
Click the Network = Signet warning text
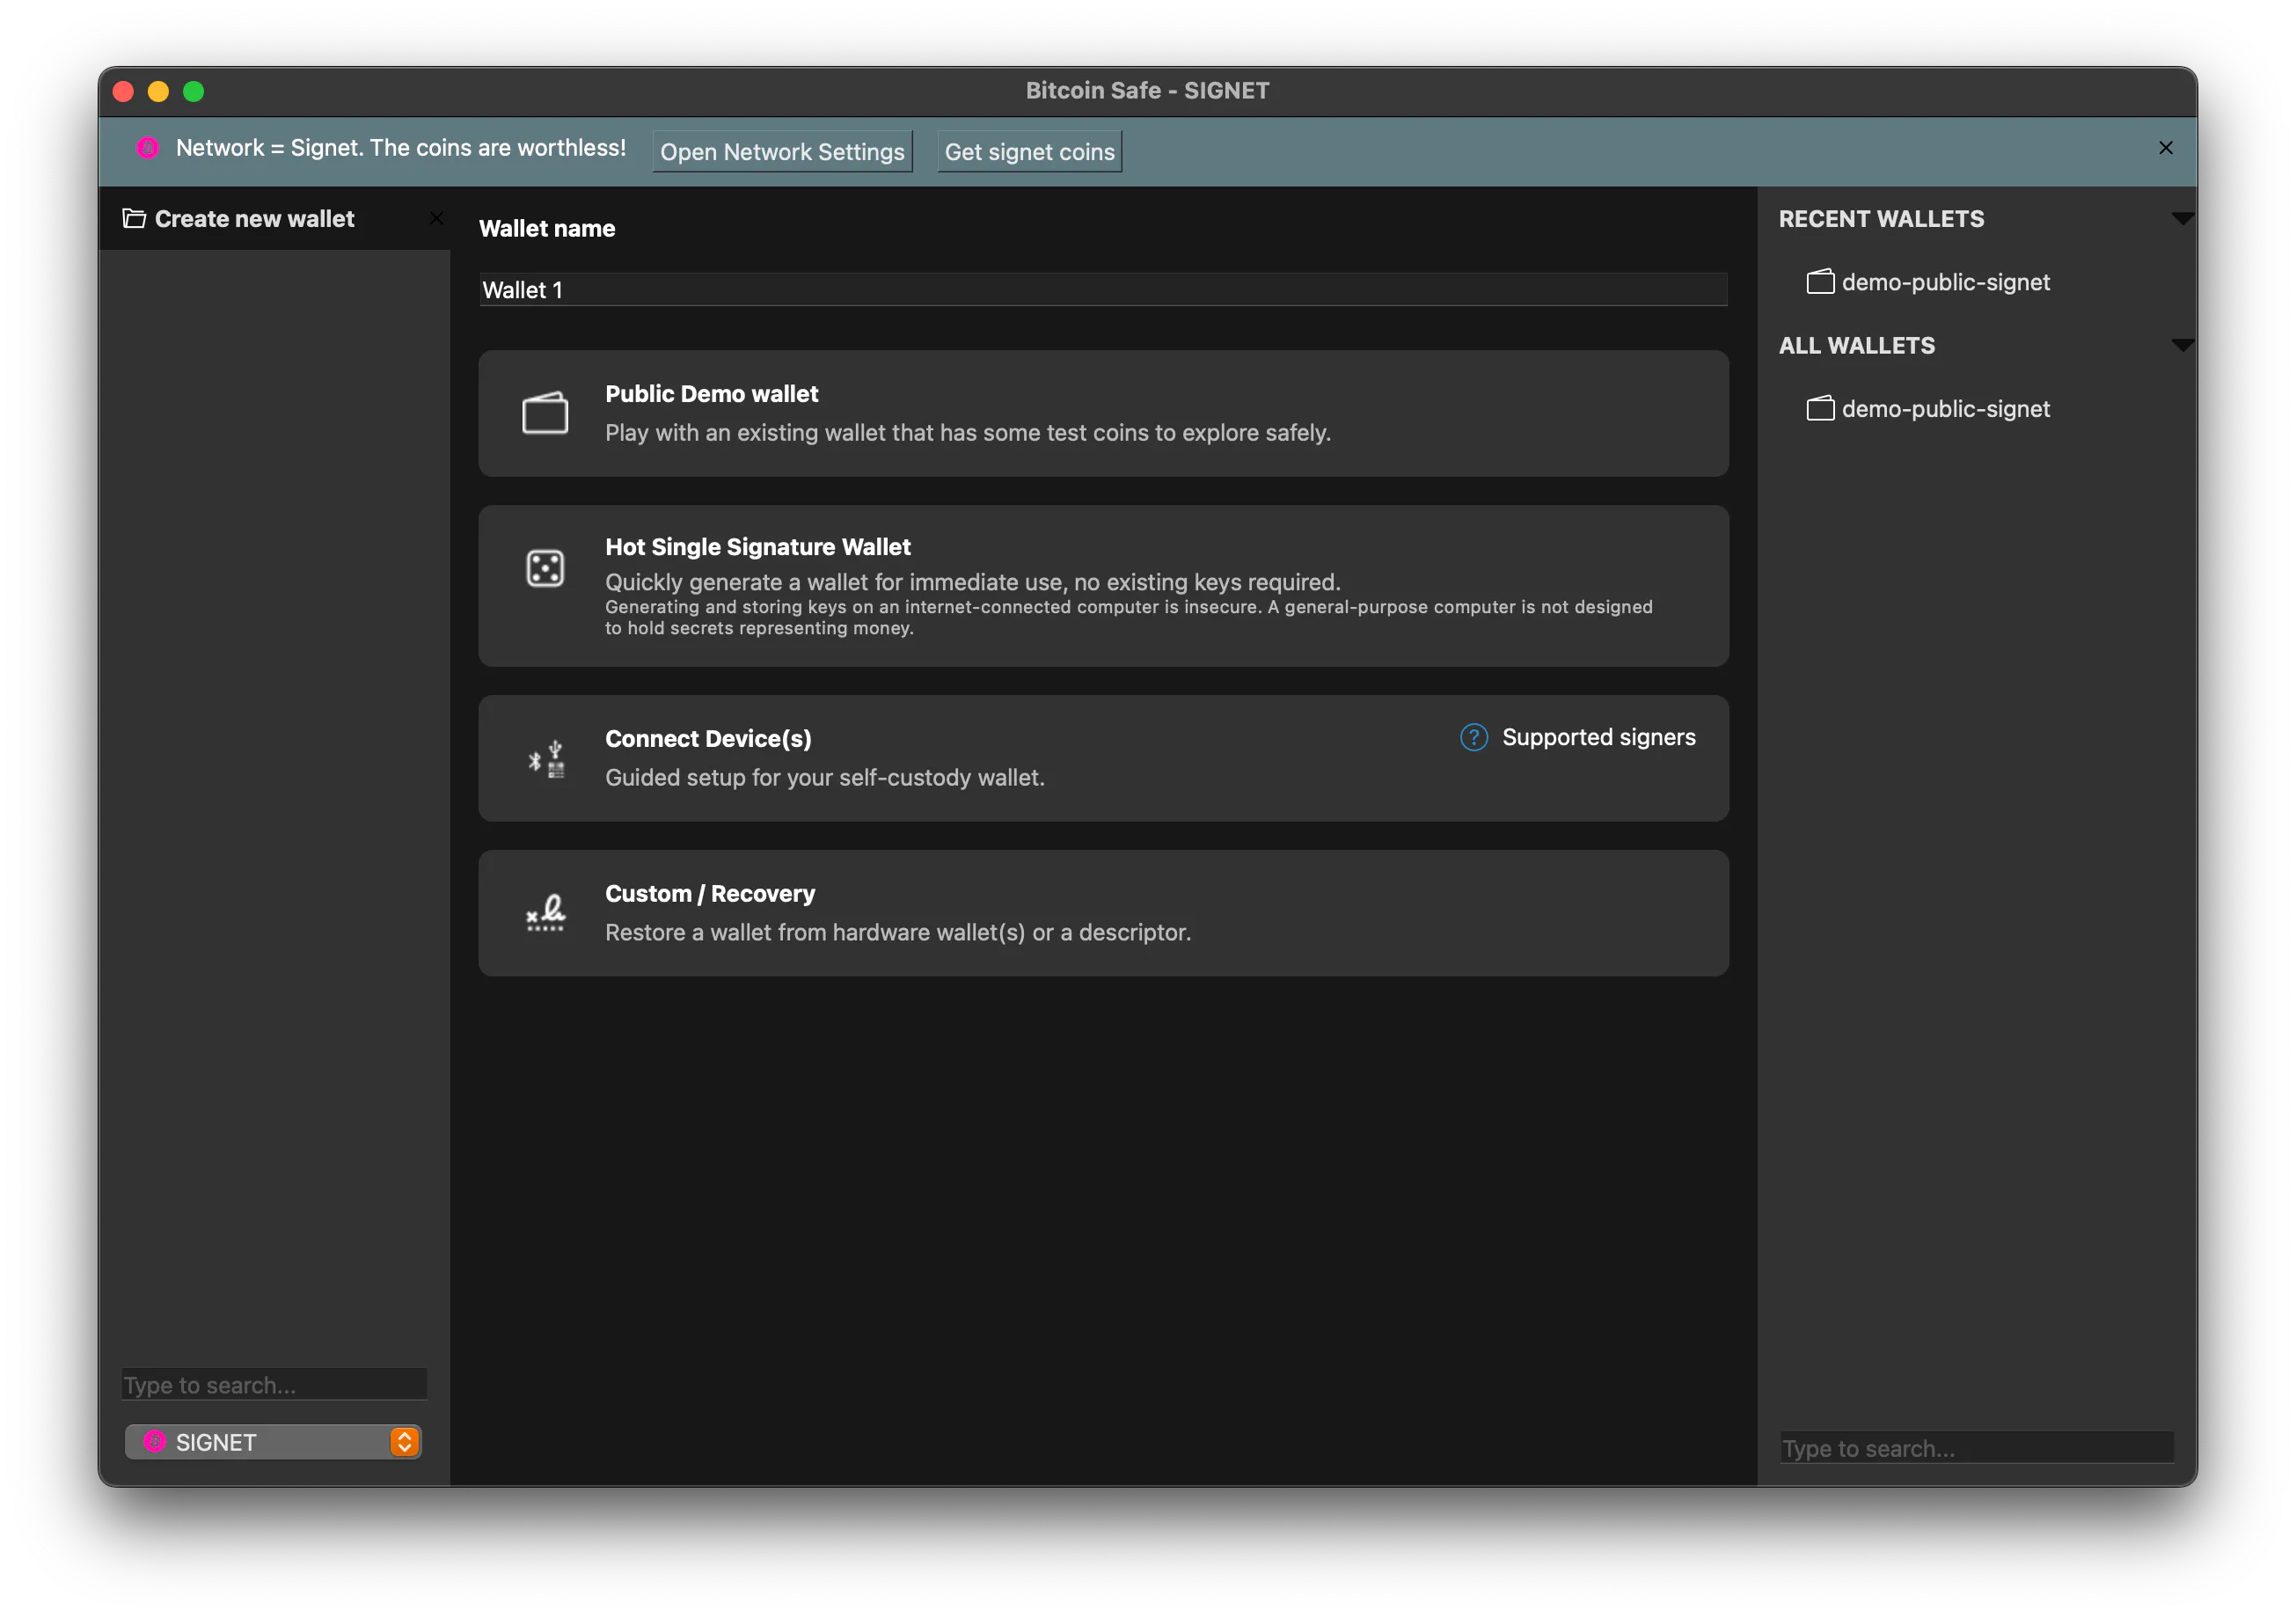pyautogui.click(x=400, y=148)
